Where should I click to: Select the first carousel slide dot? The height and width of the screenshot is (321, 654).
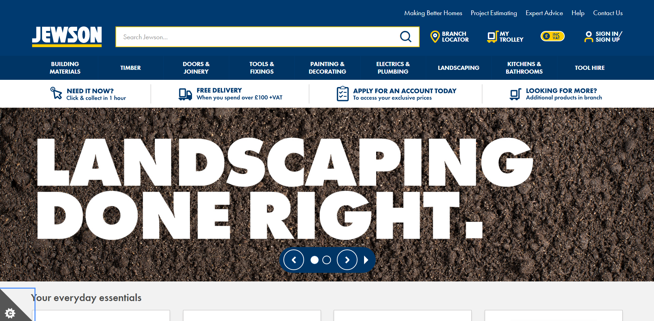[x=314, y=260]
